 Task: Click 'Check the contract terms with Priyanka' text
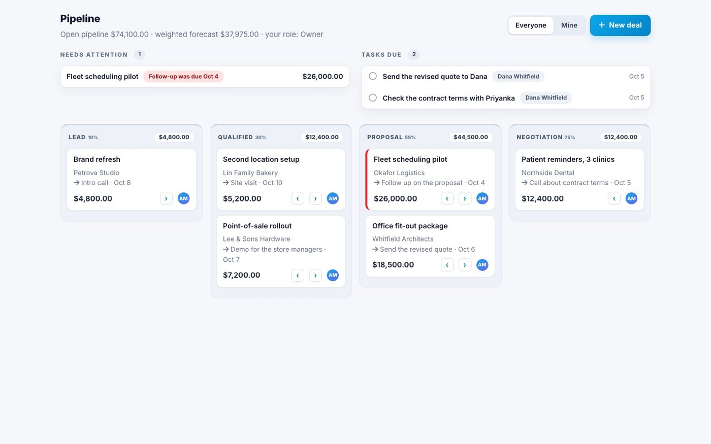(448, 98)
